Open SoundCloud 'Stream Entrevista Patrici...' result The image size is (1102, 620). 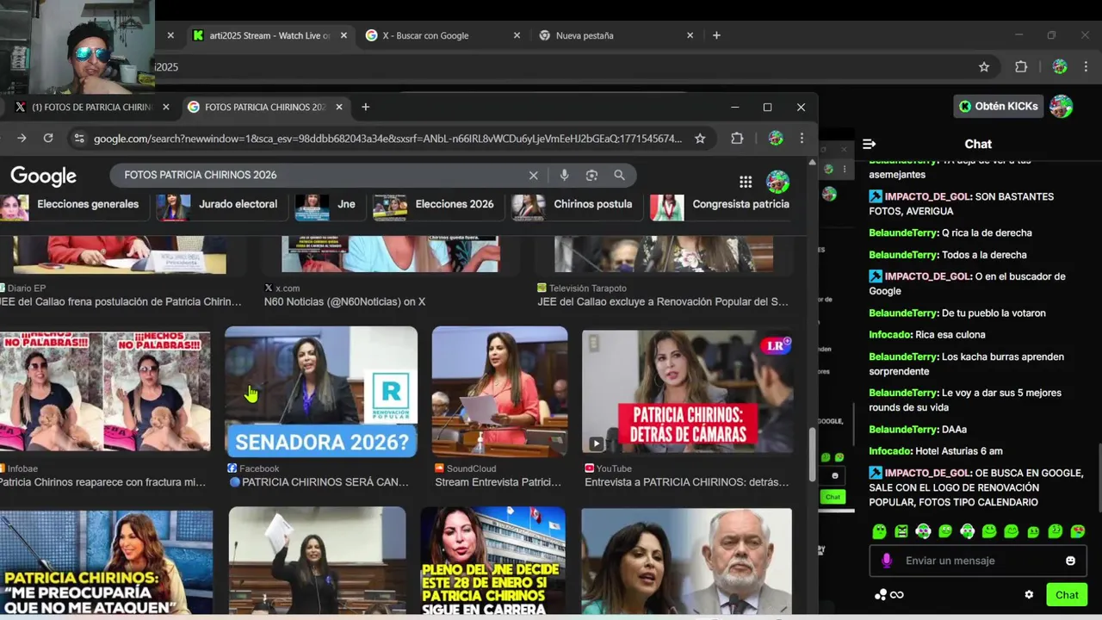pos(498,482)
